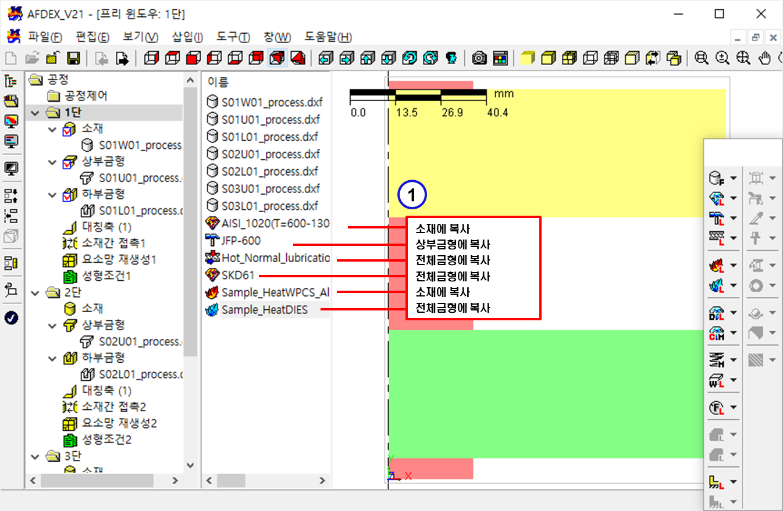Collapse the 1단 tree folder
Screen dimensions: 783x511
pos(35,112)
